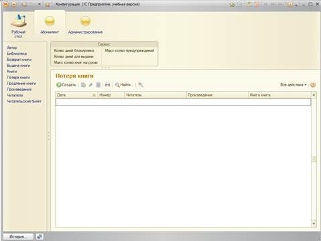Viewport: 321px width, 241px height.
Task: Click the notifications icon beside История
Action: pyautogui.click(x=40, y=237)
